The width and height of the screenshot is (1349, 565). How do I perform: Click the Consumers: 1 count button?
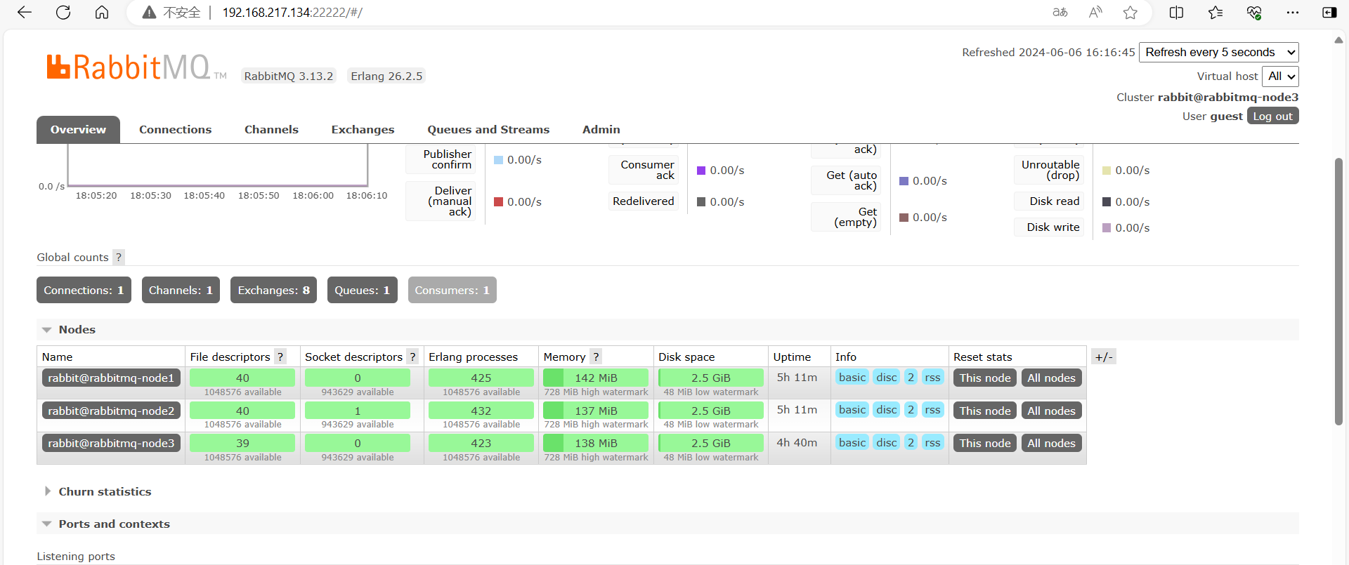point(452,290)
